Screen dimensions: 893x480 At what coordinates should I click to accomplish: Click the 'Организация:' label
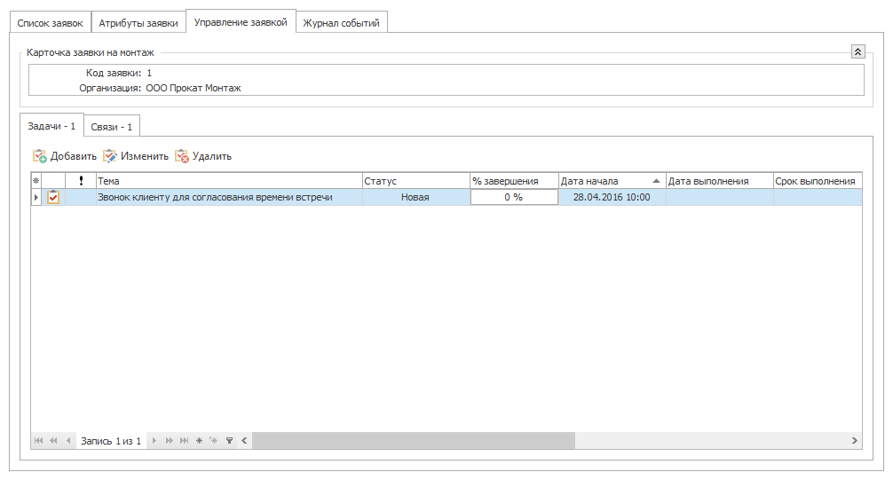[110, 88]
